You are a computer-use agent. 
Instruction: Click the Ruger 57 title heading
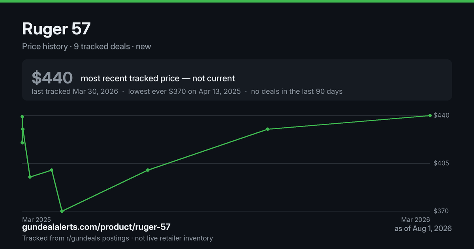pos(56,29)
